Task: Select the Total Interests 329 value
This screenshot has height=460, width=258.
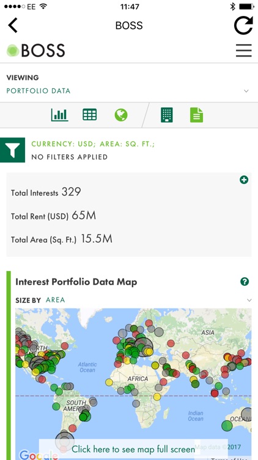Action: pyautogui.click(x=71, y=192)
